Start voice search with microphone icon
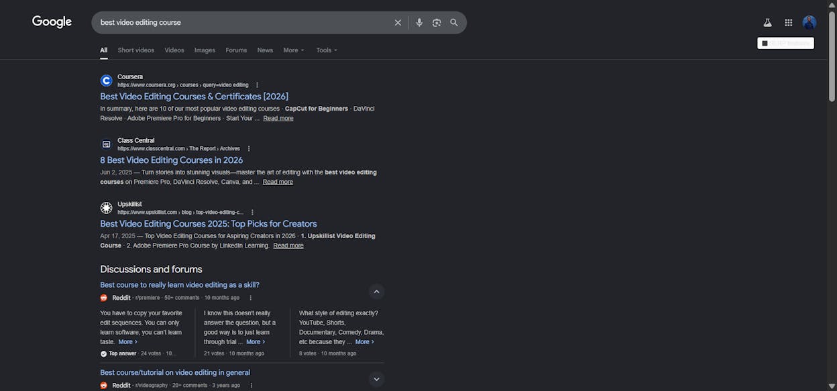Viewport: 837px width, 391px height. [x=419, y=23]
